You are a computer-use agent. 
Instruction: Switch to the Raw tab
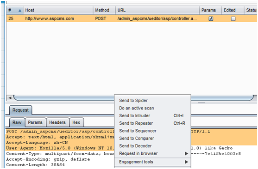pyautogui.click(x=17, y=122)
